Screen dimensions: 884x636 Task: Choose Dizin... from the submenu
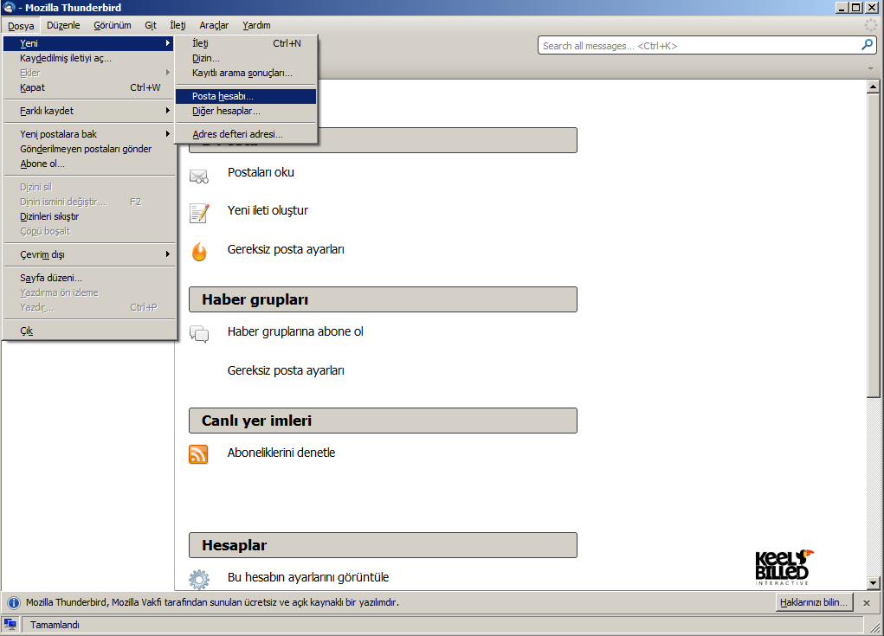coord(246,58)
